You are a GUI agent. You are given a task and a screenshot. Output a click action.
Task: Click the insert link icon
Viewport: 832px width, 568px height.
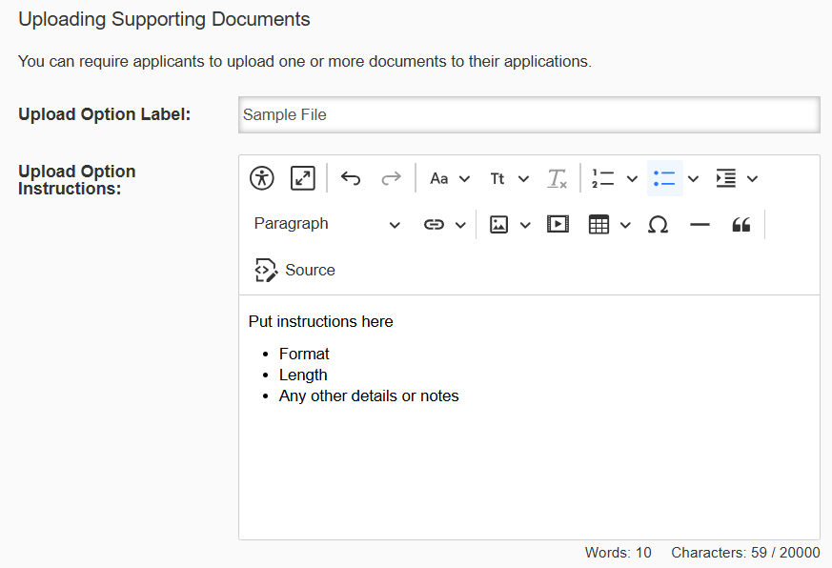[x=434, y=225]
